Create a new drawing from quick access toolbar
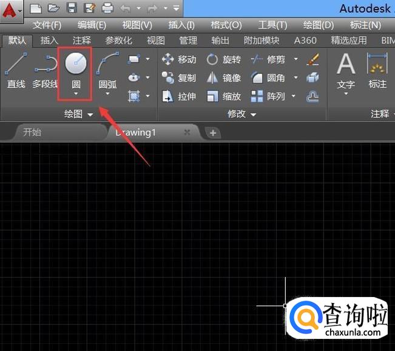The image size is (395, 351). [36, 8]
